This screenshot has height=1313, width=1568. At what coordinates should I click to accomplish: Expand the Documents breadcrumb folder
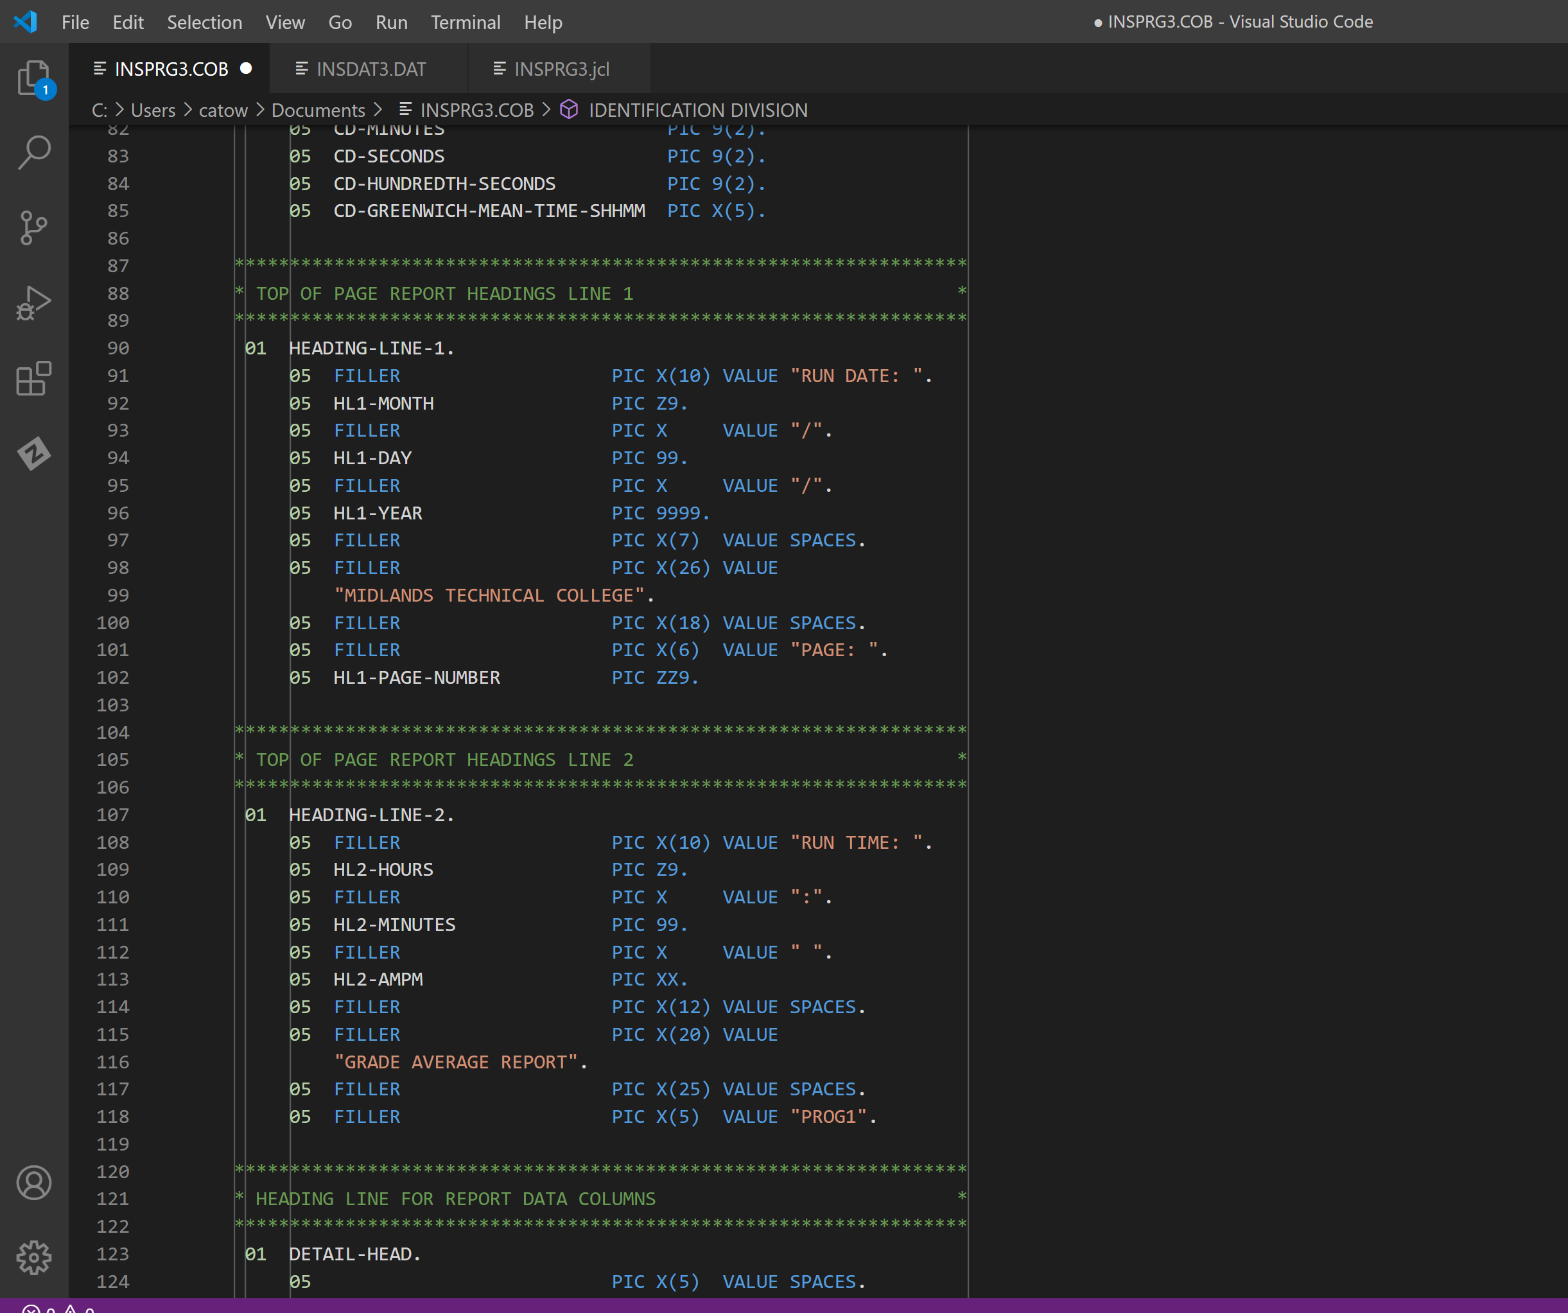(318, 110)
